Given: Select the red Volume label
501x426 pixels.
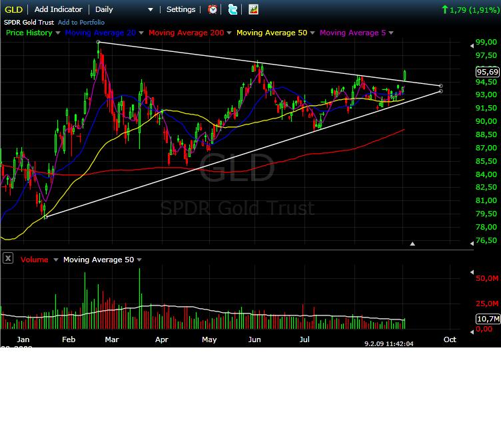Looking at the screenshot, I should [x=35, y=260].
